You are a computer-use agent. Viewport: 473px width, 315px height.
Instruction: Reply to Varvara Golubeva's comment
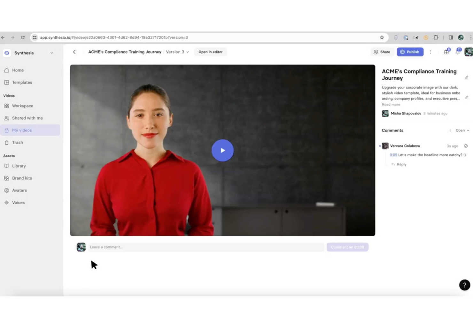click(x=399, y=164)
